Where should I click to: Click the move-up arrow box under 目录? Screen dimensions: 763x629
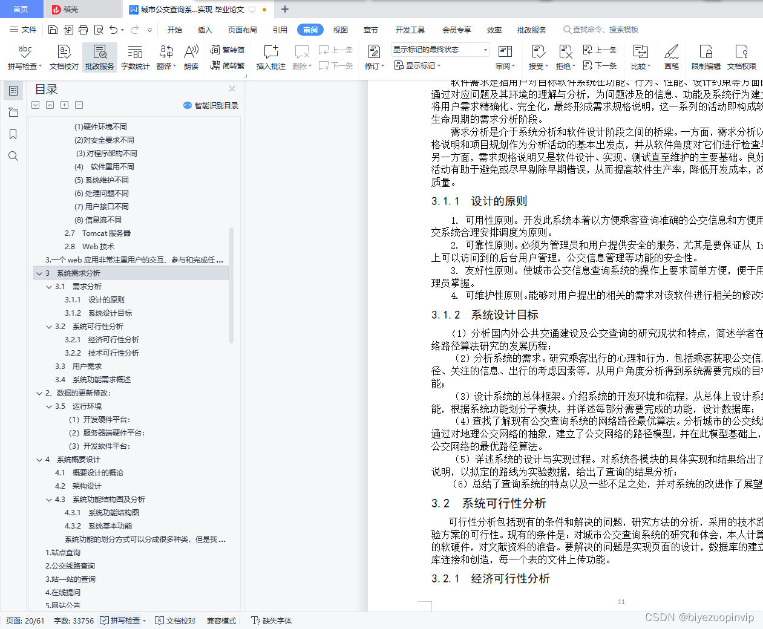pos(50,105)
